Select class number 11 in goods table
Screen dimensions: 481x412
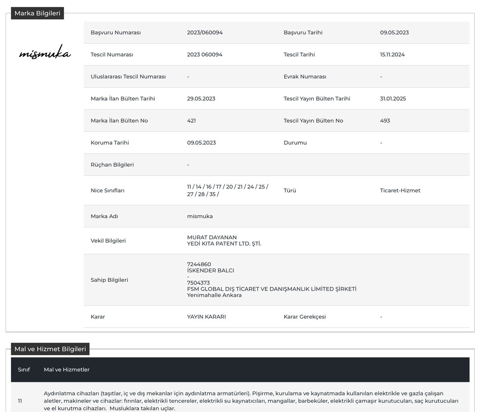(20, 401)
